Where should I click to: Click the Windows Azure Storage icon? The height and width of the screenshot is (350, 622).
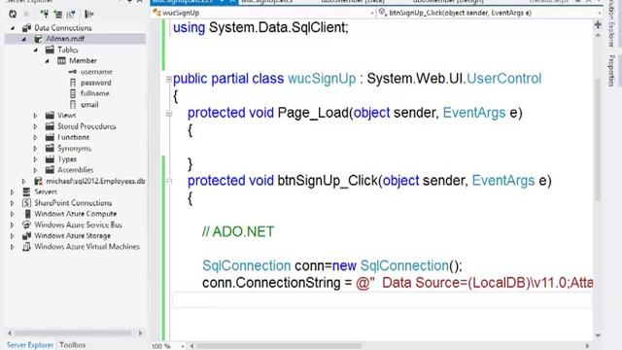[x=26, y=235]
